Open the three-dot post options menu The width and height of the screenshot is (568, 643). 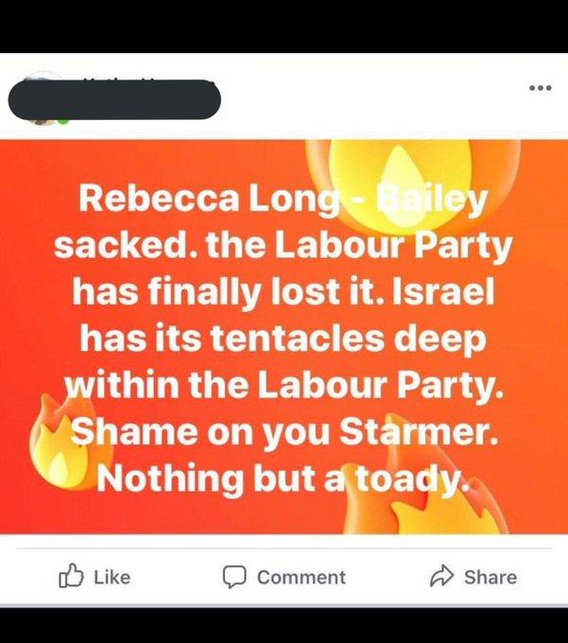click(540, 89)
